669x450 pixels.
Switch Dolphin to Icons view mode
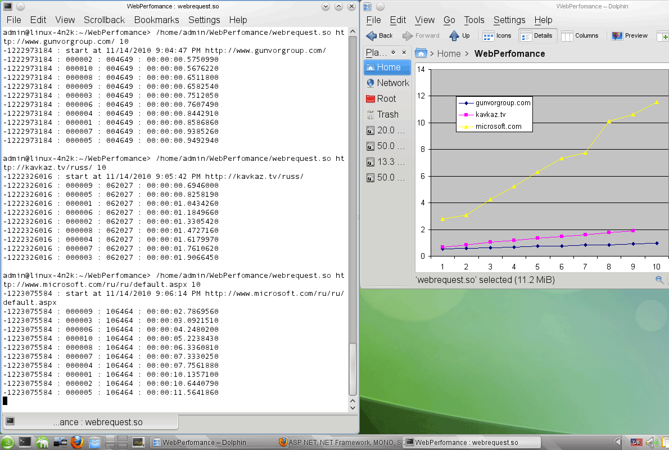498,35
